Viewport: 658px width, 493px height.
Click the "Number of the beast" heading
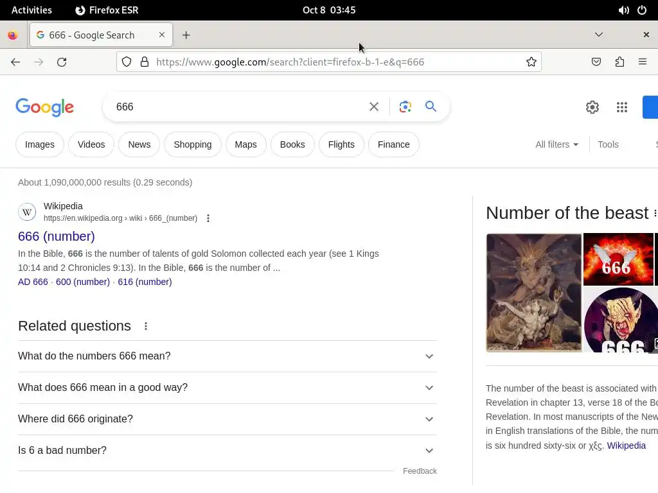567,213
